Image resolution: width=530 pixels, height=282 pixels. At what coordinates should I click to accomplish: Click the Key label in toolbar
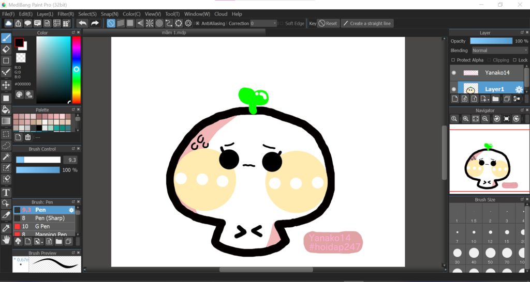pyautogui.click(x=313, y=23)
